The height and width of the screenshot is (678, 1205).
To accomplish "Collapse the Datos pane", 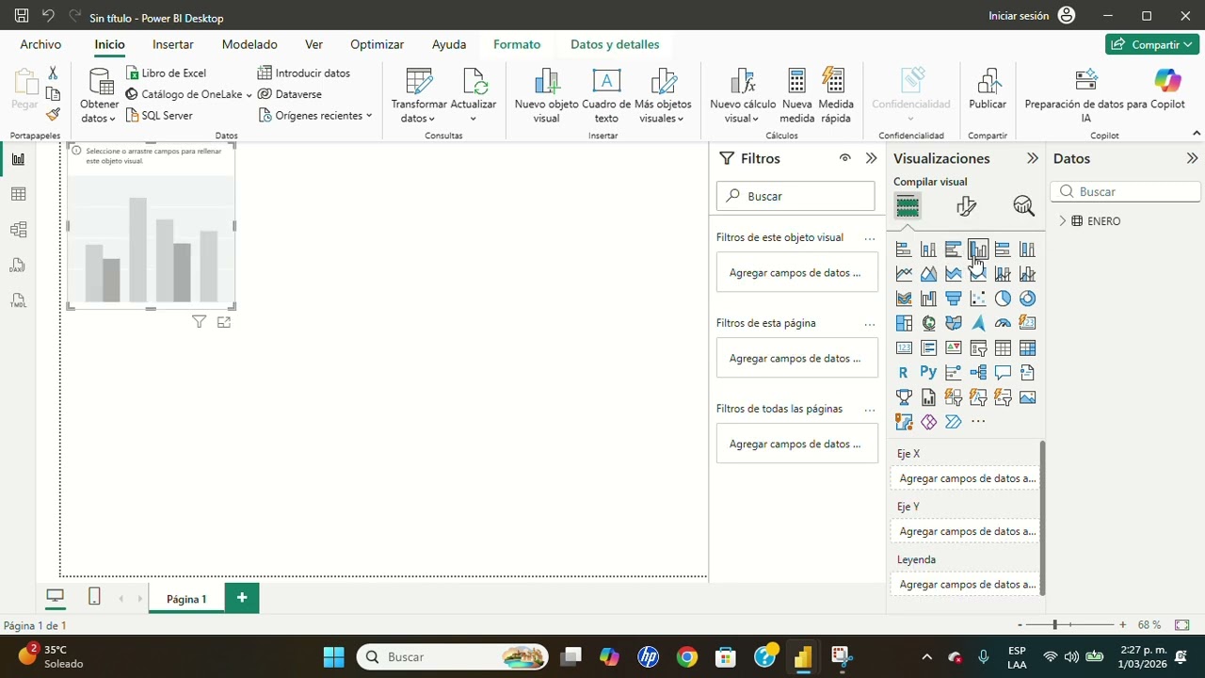I will 1193,158.
